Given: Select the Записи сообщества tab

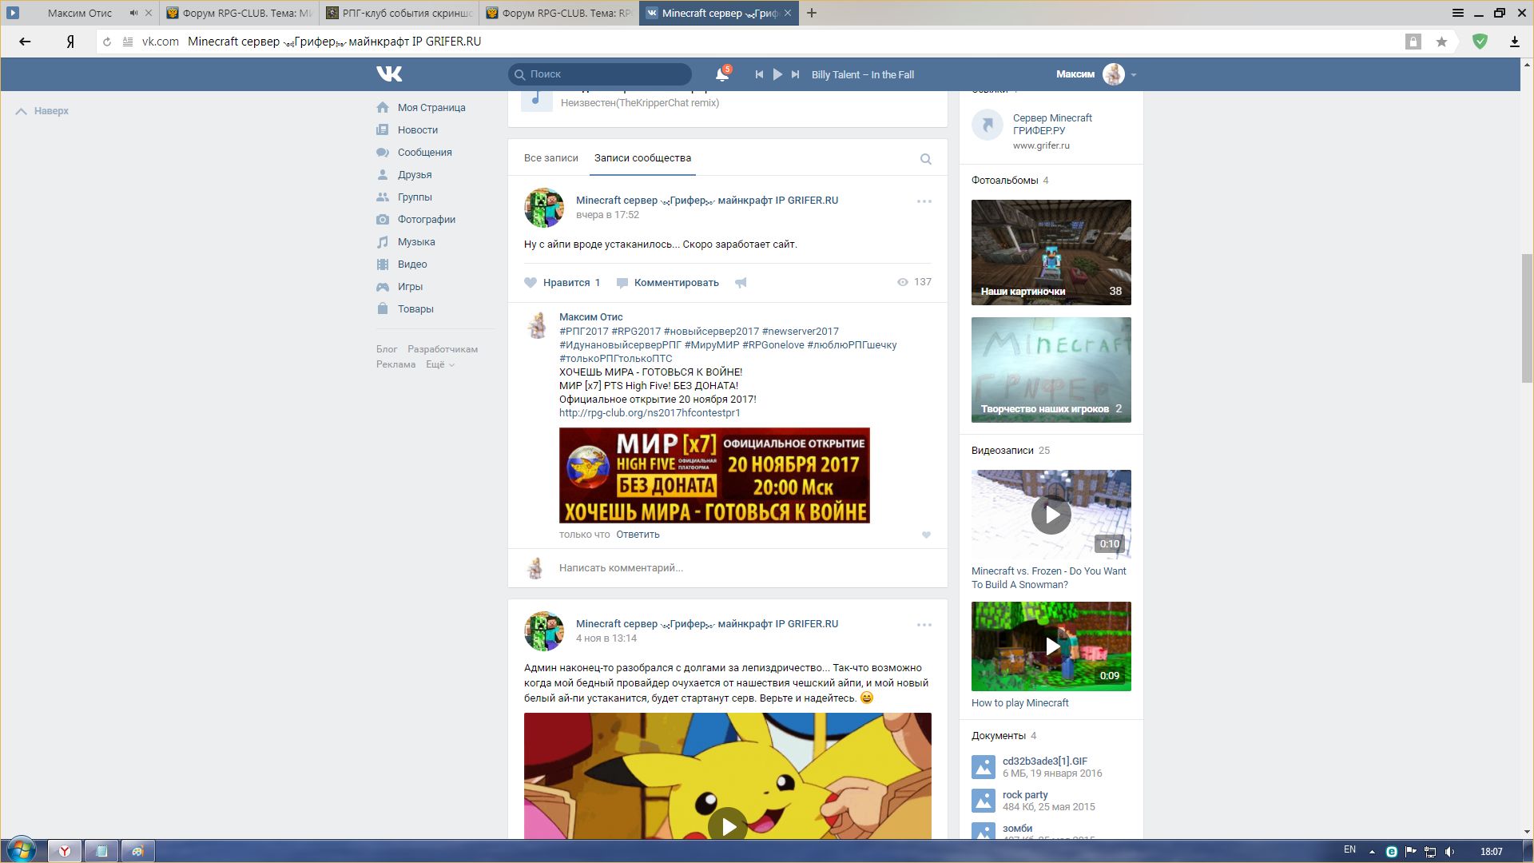Looking at the screenshot, I should [x=642, y=158].
